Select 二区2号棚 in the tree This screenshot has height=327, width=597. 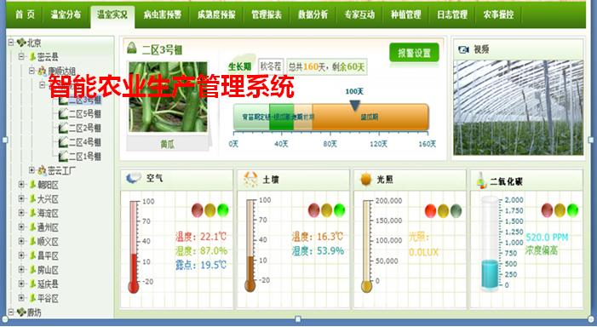pyautogui.click(x=85, y=128)
